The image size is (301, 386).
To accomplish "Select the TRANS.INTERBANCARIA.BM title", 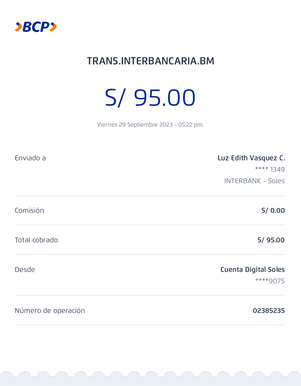I will pyautogui.click(x=151, y=61).
